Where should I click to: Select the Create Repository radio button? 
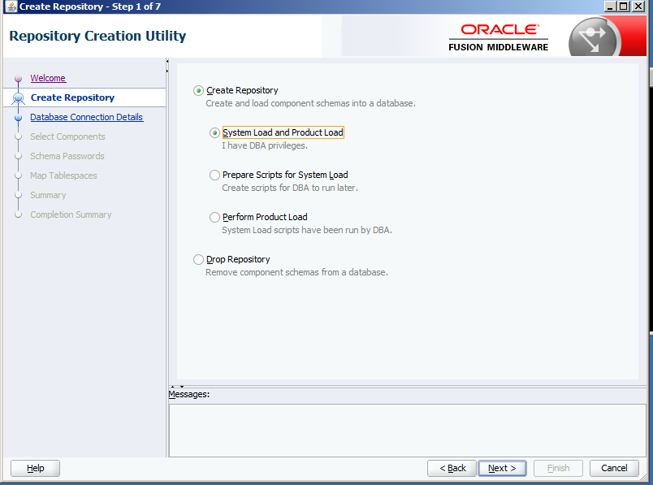click(199, 91)
